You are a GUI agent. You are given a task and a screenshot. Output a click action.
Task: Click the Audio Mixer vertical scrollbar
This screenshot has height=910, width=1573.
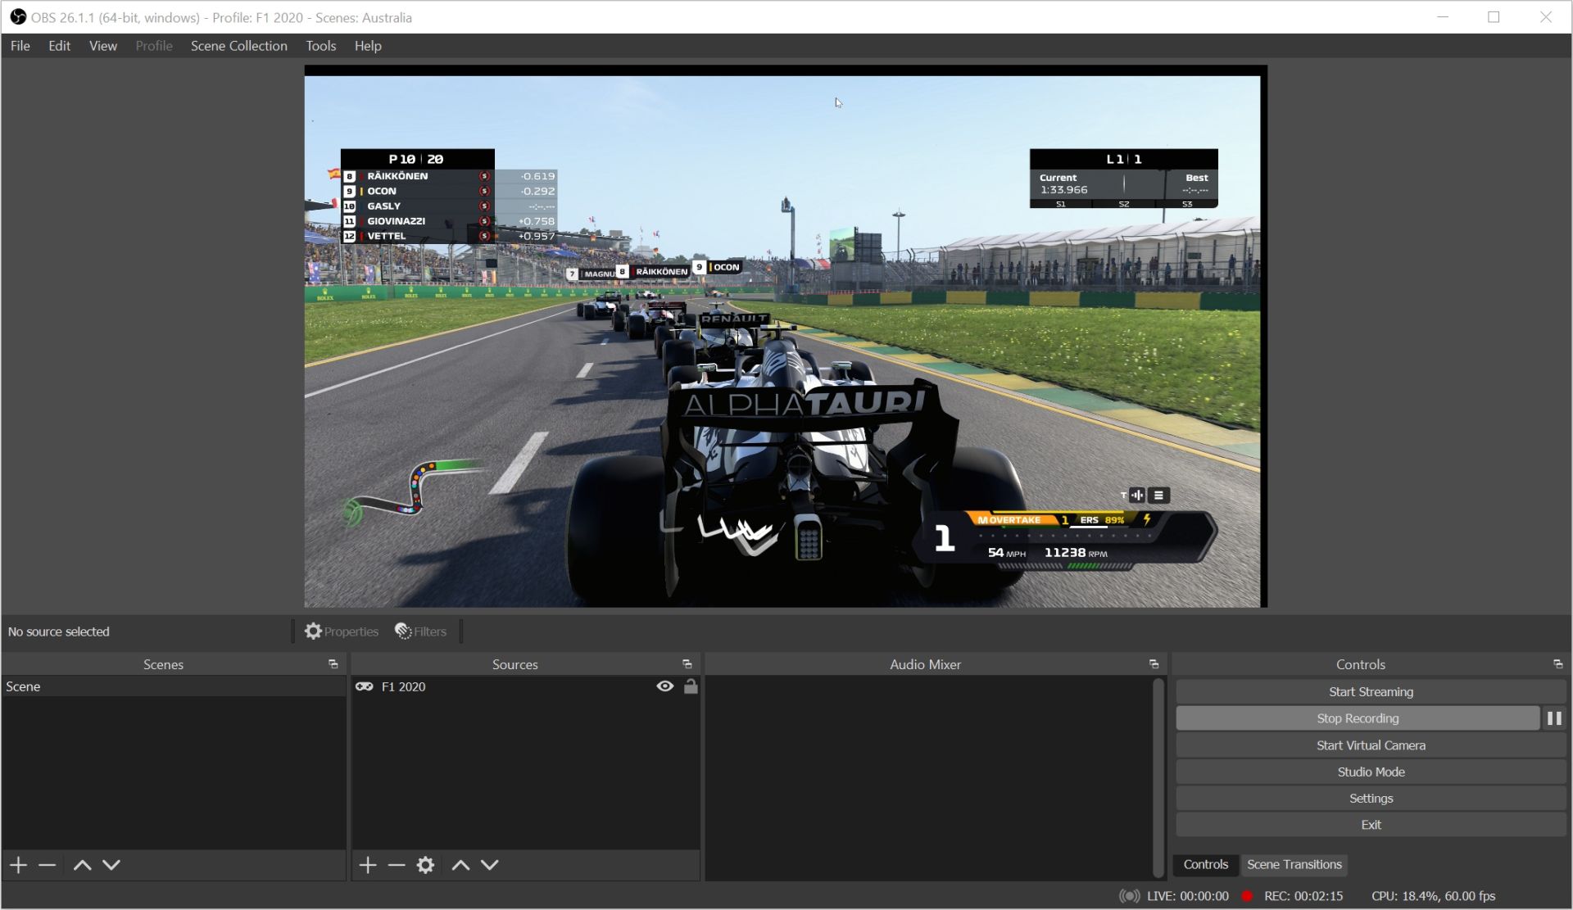1158,776
